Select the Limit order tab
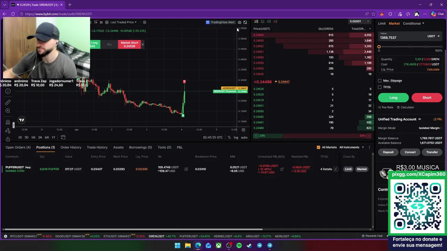Image resolution: width=447 pixels, height=251 pixels. coord(382,23)
